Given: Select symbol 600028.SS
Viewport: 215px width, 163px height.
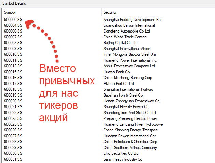Looking at the screenshot, I should (x=13, y=142).
